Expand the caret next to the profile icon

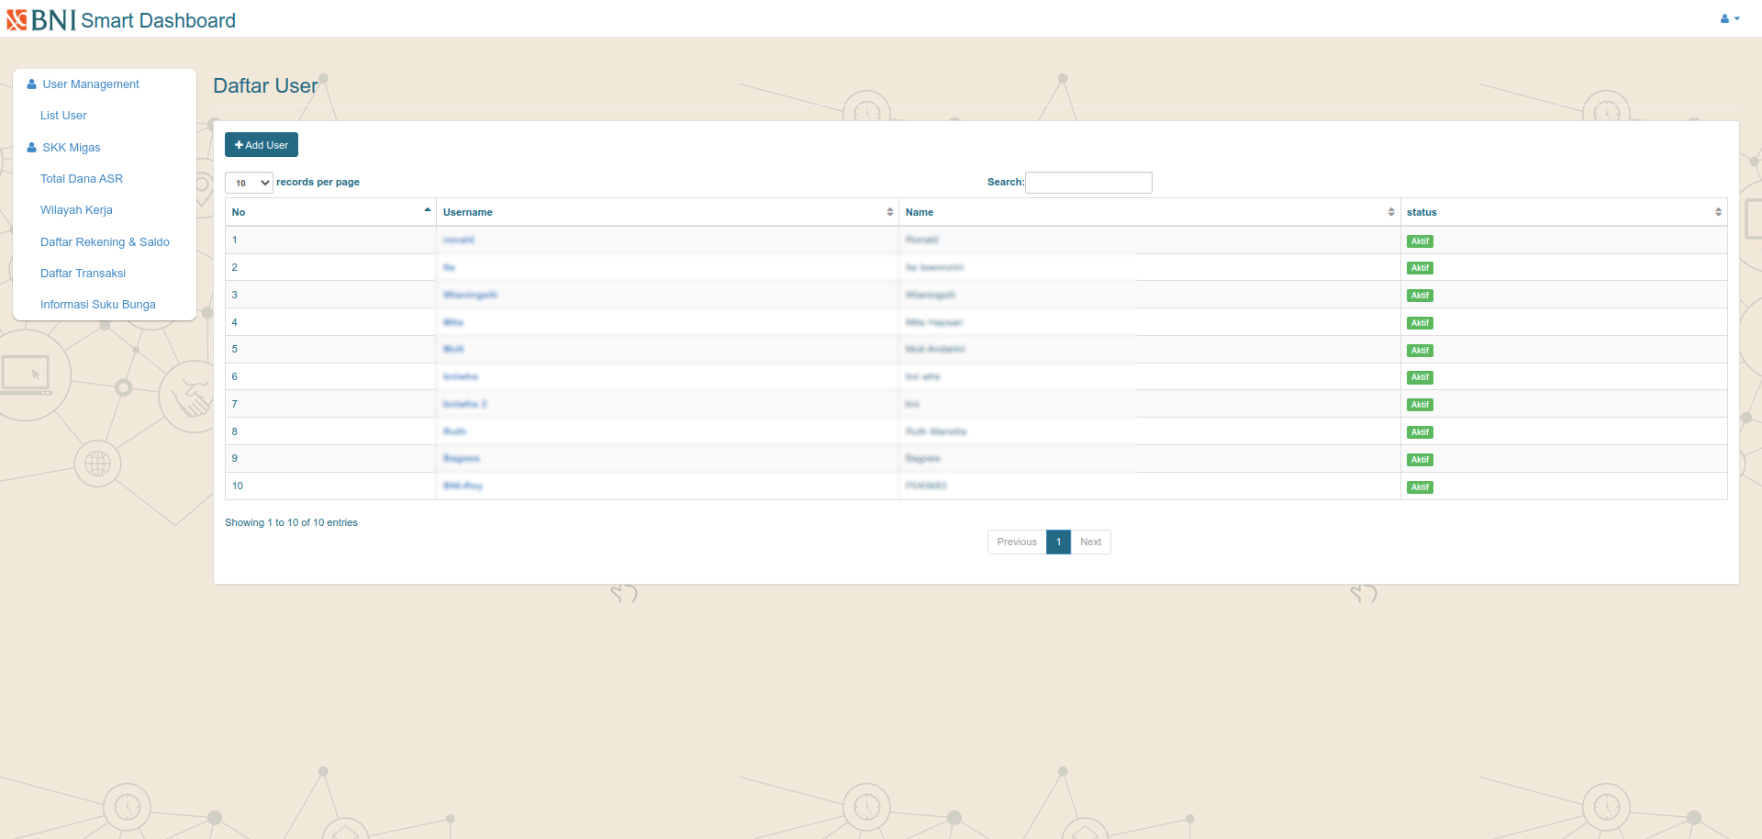coord(1734,17)
